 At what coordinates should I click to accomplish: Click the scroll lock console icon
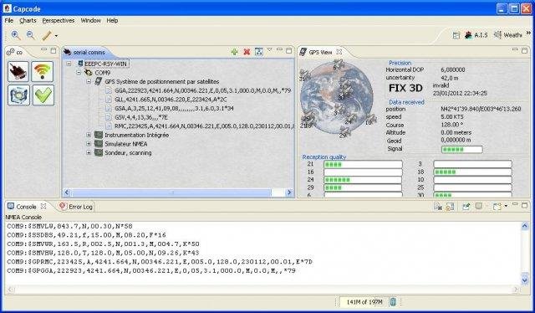tap(450, 206)
